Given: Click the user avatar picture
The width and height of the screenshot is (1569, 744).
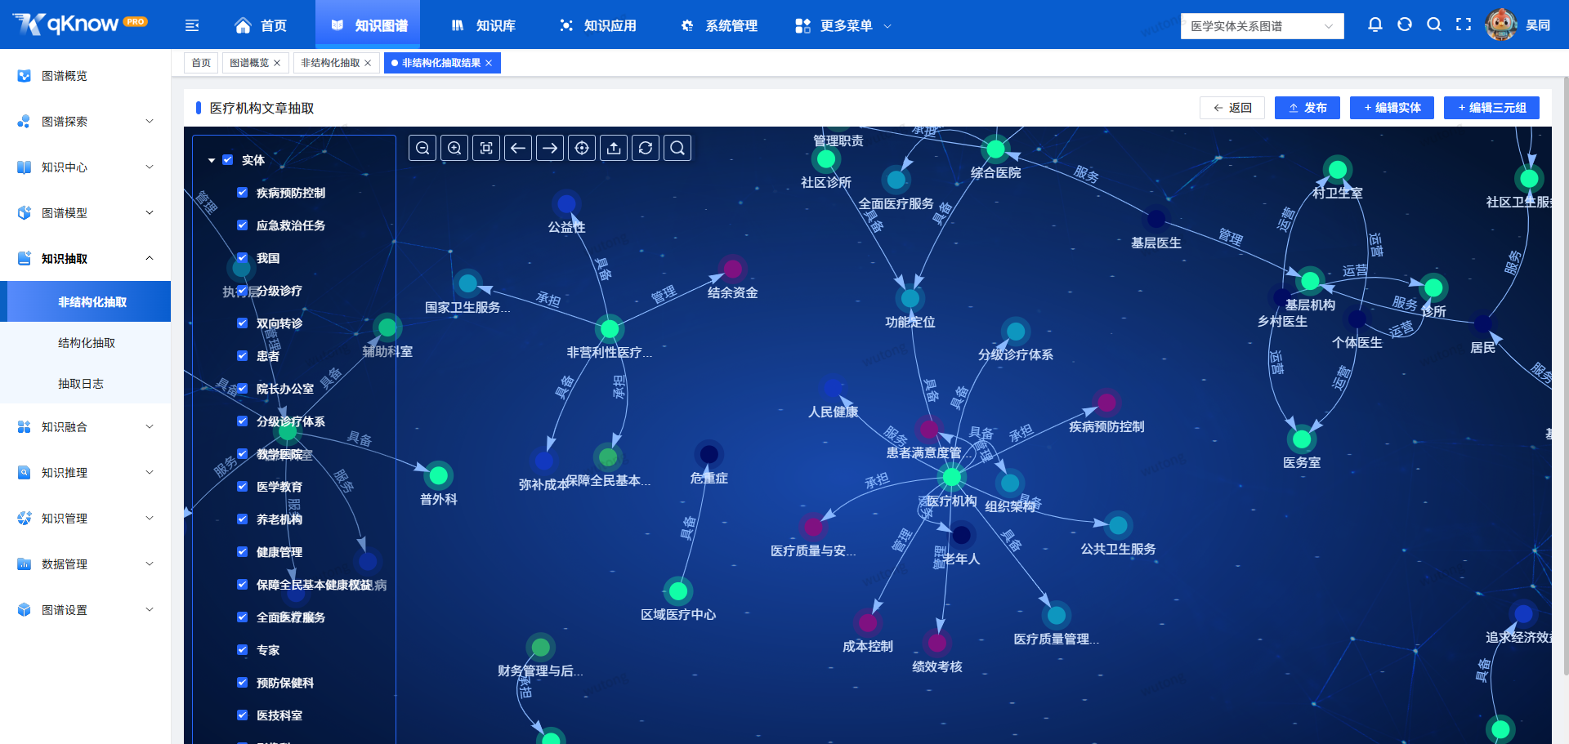Looking at the screenshot, I should tap(1501, 25).
